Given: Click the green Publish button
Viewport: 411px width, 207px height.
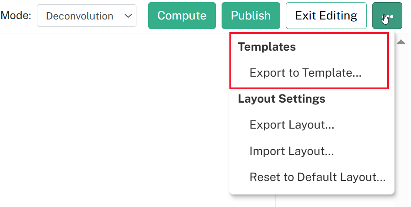Looking at the screenshot, I should (251, 16).
